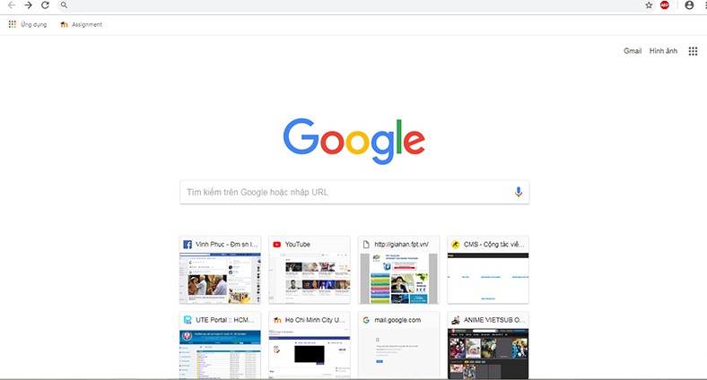
Task: Open the UTE Portal shortcut tile
Action: tap(220, 345)
